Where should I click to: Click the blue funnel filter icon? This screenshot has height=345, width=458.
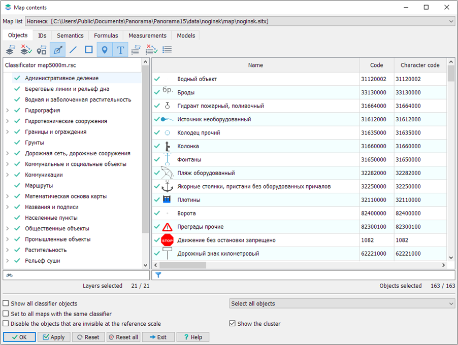tap(158, 275)
